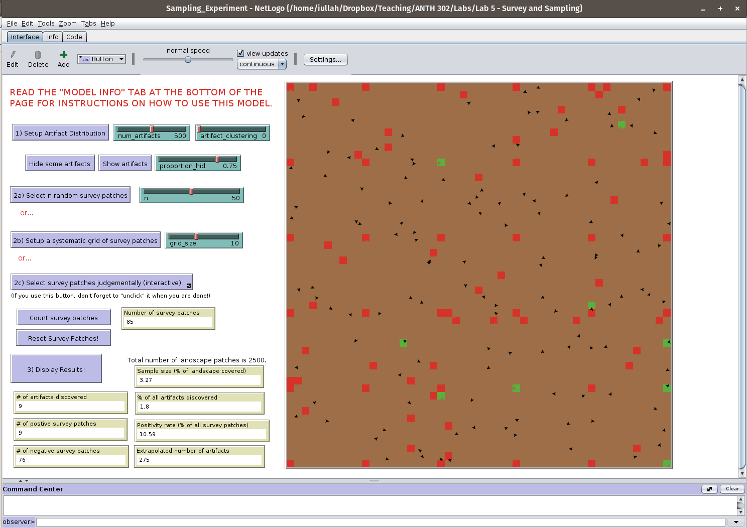Click the Delete trash can icon
747x528 pixels.
[x=38, y=55]
